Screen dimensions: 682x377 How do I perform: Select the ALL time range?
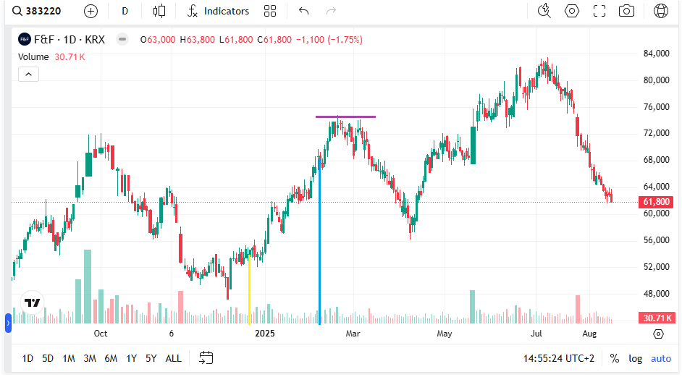(173, 358)
